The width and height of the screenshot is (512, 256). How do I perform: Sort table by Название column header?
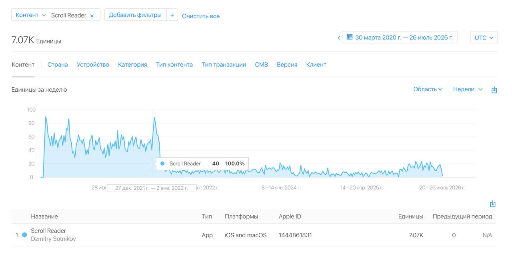click(x=44, y=216)
